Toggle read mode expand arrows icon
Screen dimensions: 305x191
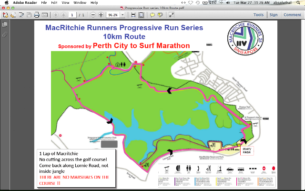(x=171, y=15)
